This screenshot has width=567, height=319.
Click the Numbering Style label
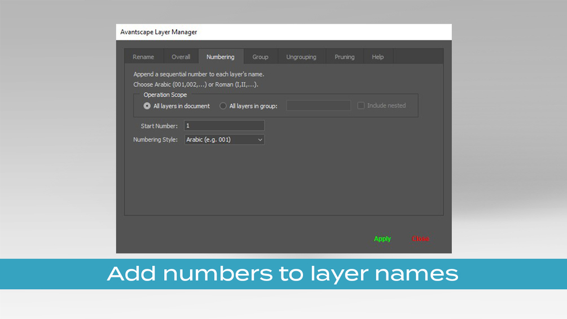pyautogui.click(x=156, y=139)
